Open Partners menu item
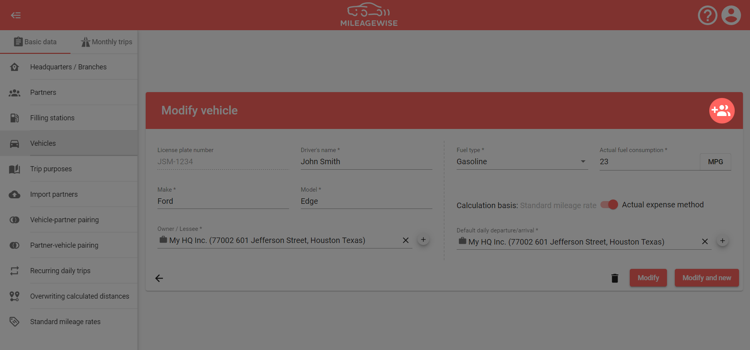The image size is (750, 350). (x=69, y=92)
